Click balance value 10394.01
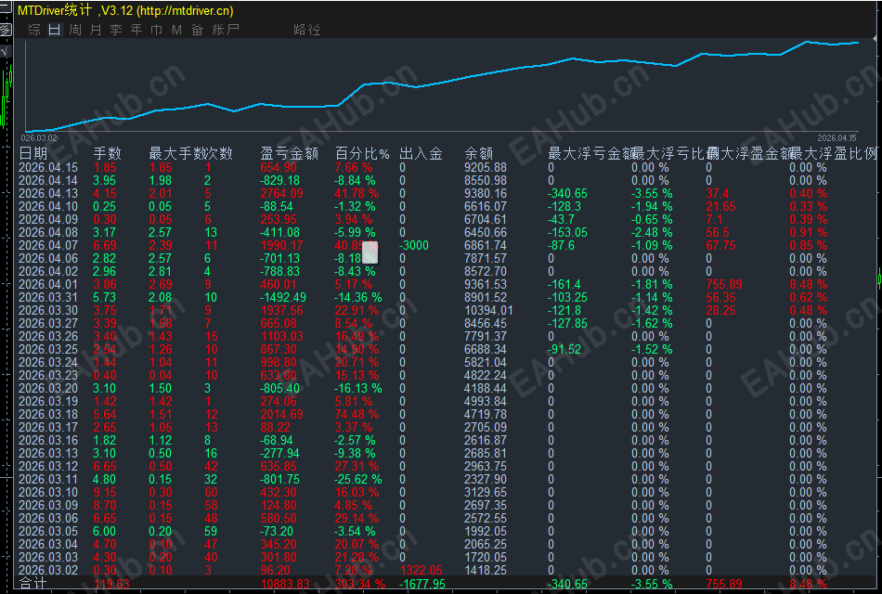 [x=488, y=311]
